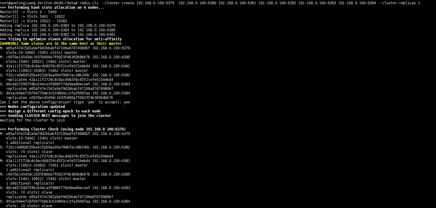
Task: Select 'Adding replica 192.168.0.100:6383 to 192.168.0.100:6379' line
Action: coord(58,26)
